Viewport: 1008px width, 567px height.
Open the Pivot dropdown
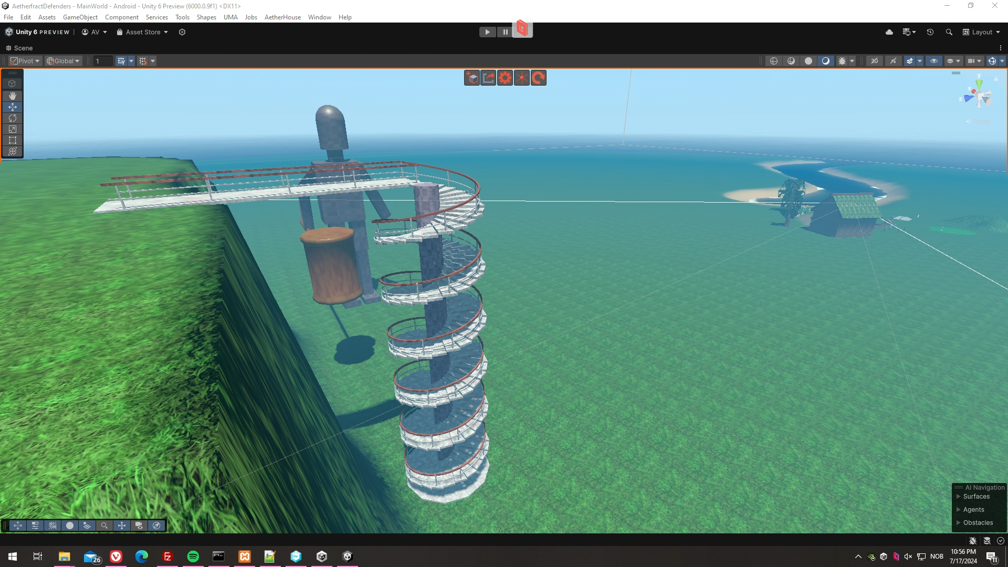pos(25,61)
